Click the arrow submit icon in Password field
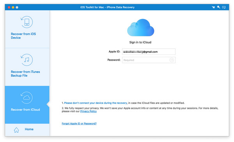 pyautogui.click(x=172, y=60)
